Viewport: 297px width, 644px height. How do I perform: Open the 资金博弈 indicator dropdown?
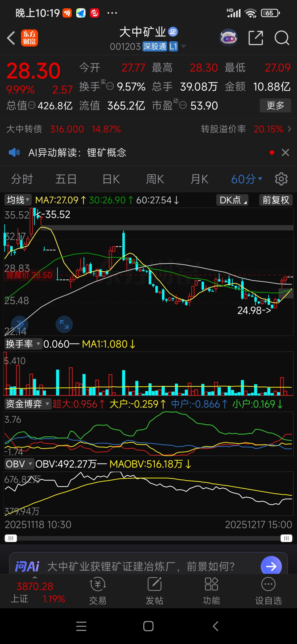point(28,404)
